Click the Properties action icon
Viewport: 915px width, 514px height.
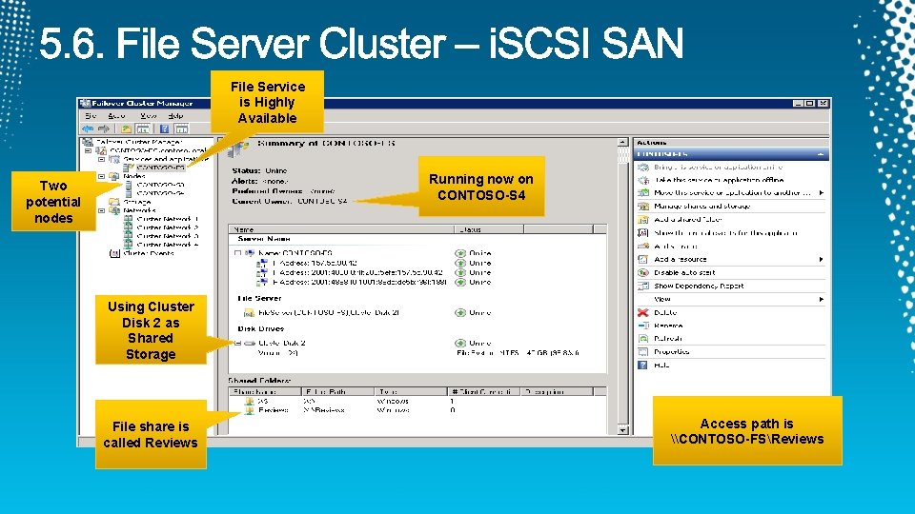643,352
